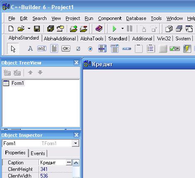Expand the Run dropdown arrow
The height and width of the screenshot is (178, 195).
point(122,29)
